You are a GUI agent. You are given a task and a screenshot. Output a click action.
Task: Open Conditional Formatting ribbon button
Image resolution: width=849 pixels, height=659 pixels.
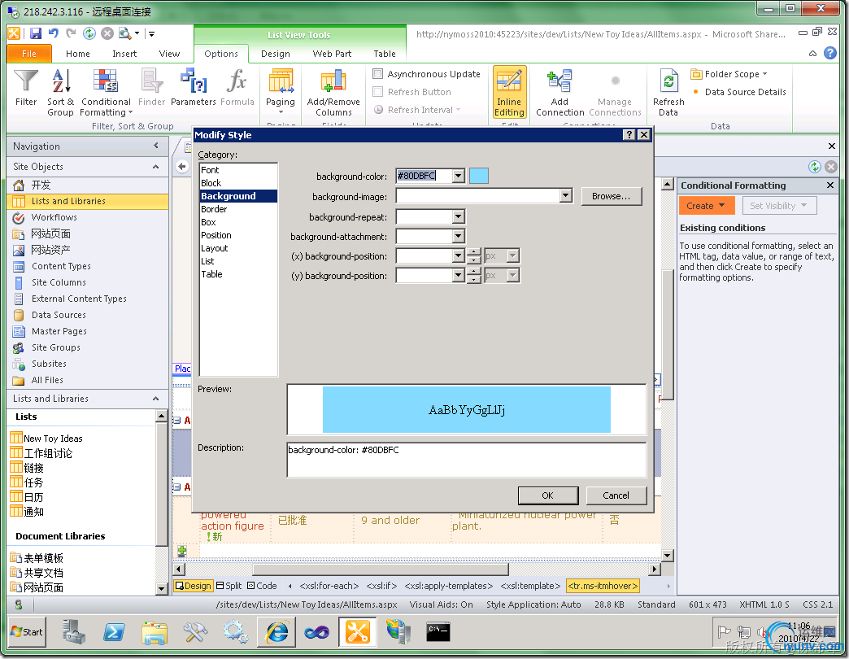tap(106, 92)
